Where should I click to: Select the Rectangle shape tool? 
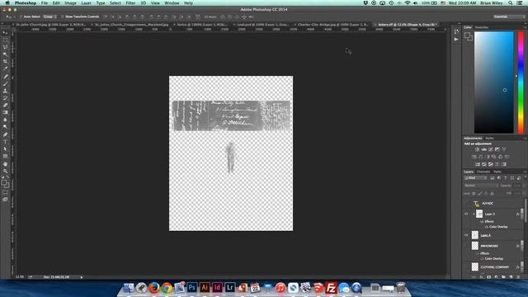pos(5,156)
